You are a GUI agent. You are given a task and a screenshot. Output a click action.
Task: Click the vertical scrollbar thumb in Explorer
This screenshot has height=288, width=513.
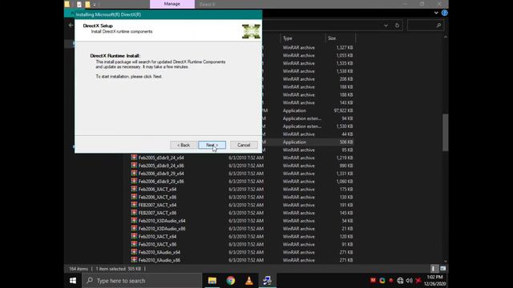click(446, 132)
